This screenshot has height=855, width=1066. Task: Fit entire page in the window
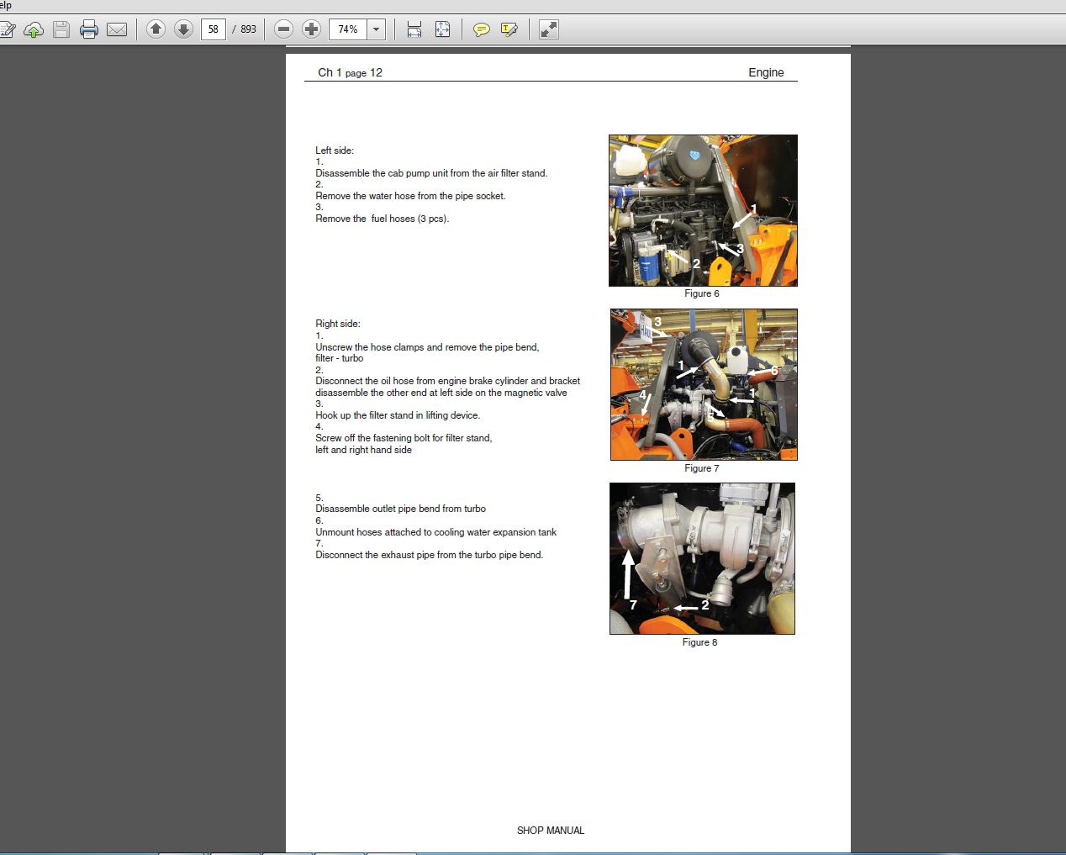pos(442,29)
